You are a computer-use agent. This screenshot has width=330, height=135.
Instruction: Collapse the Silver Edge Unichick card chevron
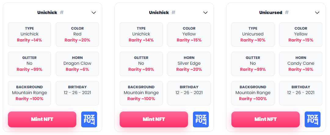205,13
